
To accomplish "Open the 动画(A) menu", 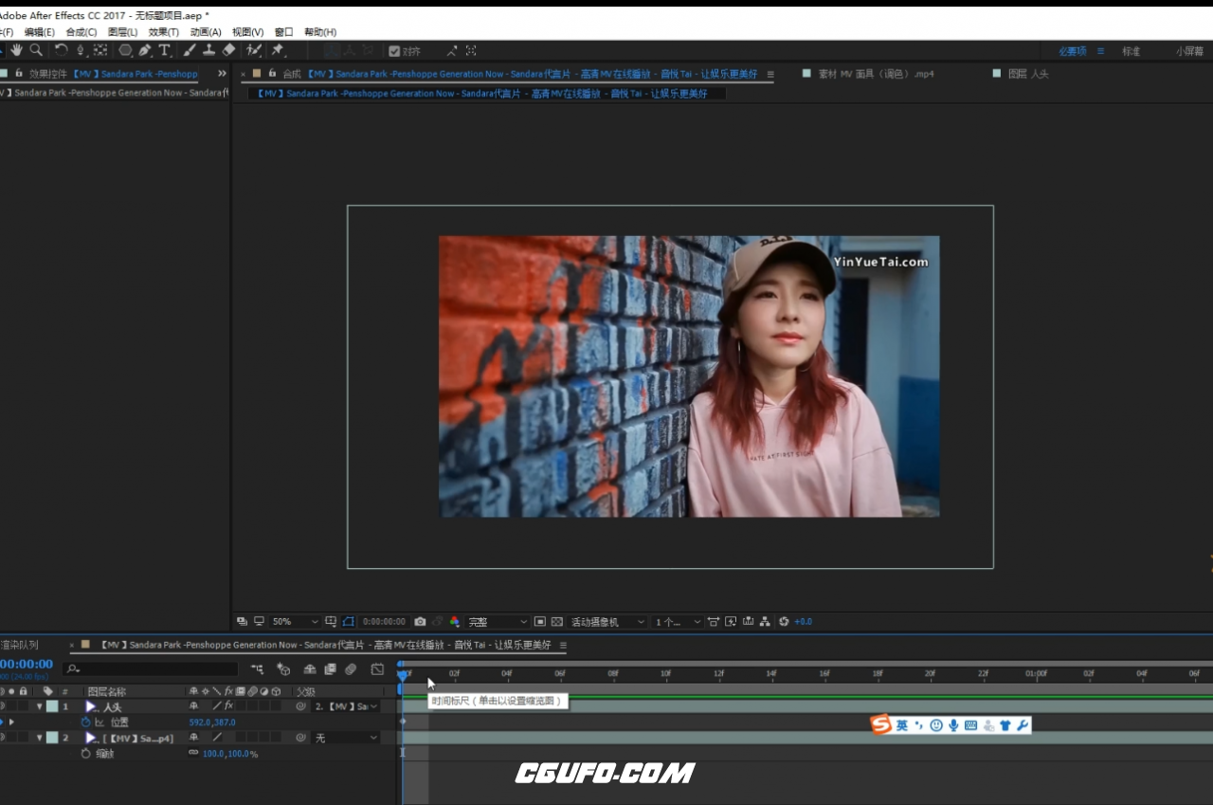I will pos(206,32).
